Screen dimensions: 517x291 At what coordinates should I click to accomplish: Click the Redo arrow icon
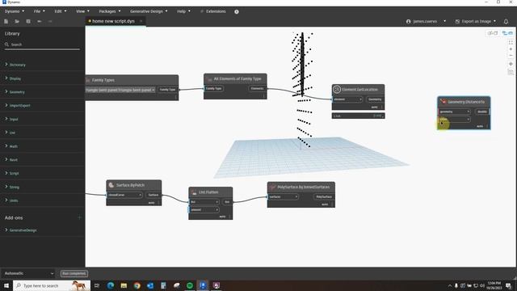pos(50,22)
